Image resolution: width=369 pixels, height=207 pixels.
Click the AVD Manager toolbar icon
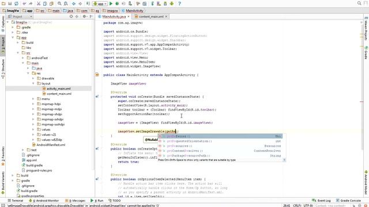(x=159, y=3)
